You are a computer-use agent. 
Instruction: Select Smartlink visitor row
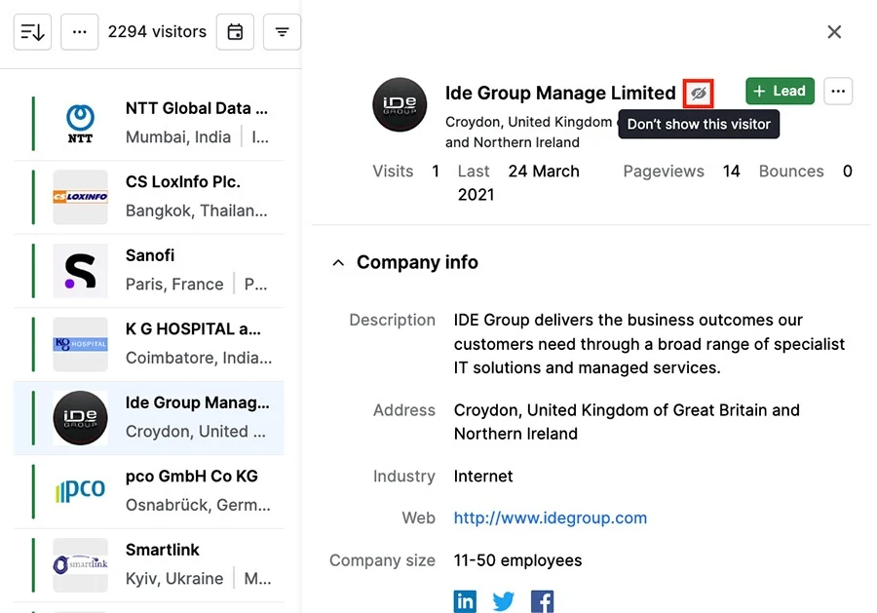coord(149,565)
